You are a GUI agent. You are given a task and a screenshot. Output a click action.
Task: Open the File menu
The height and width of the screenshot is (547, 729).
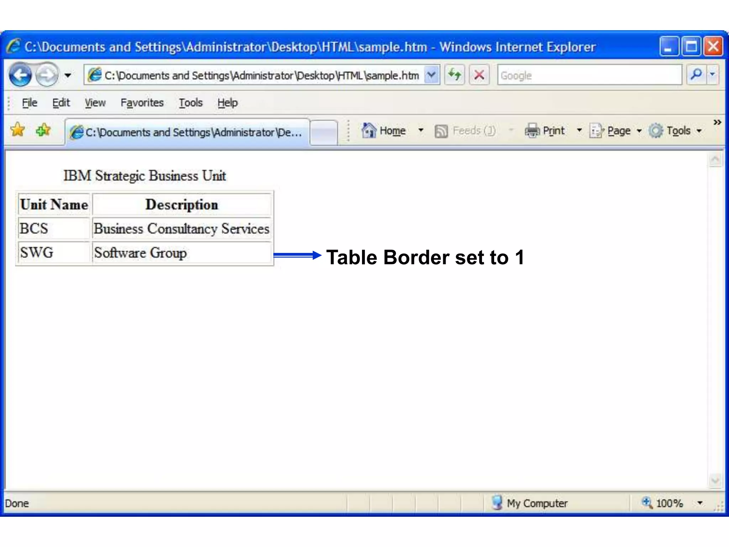pos(29,103)
